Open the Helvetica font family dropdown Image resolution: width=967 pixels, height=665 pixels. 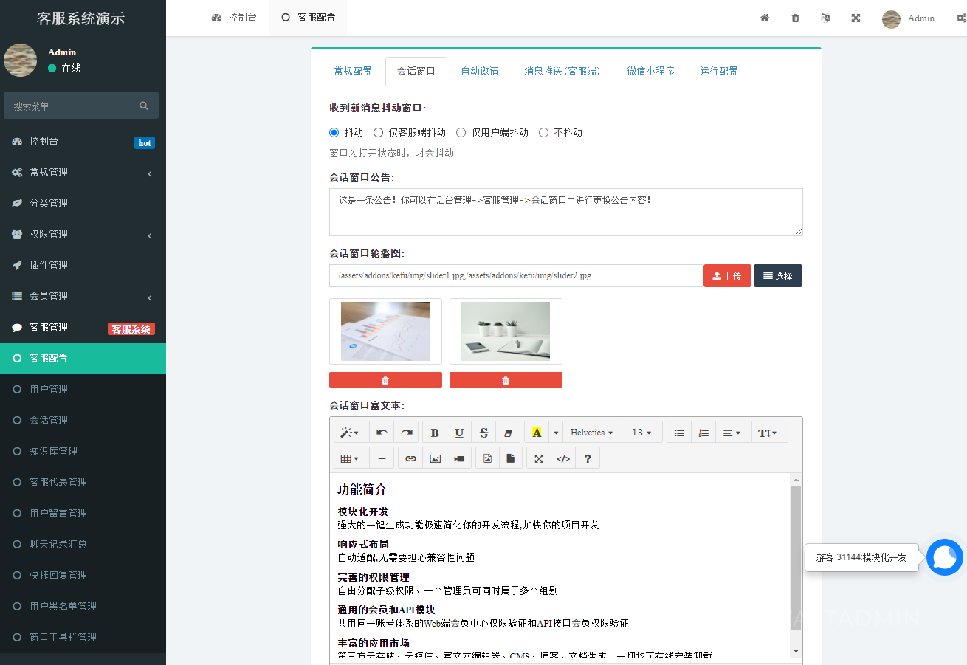593,432
